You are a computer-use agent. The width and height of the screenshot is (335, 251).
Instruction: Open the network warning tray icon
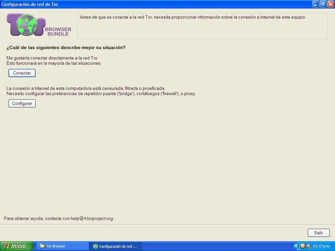pos(308,246)
